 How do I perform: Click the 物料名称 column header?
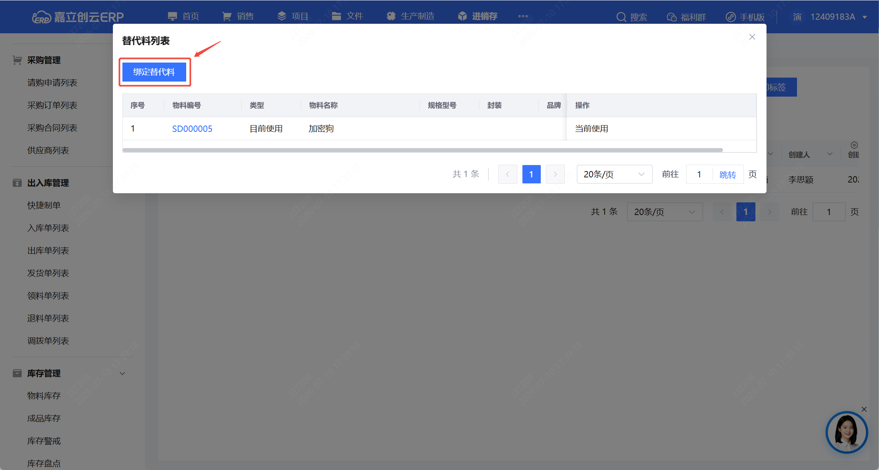click(x=323, y=105)
